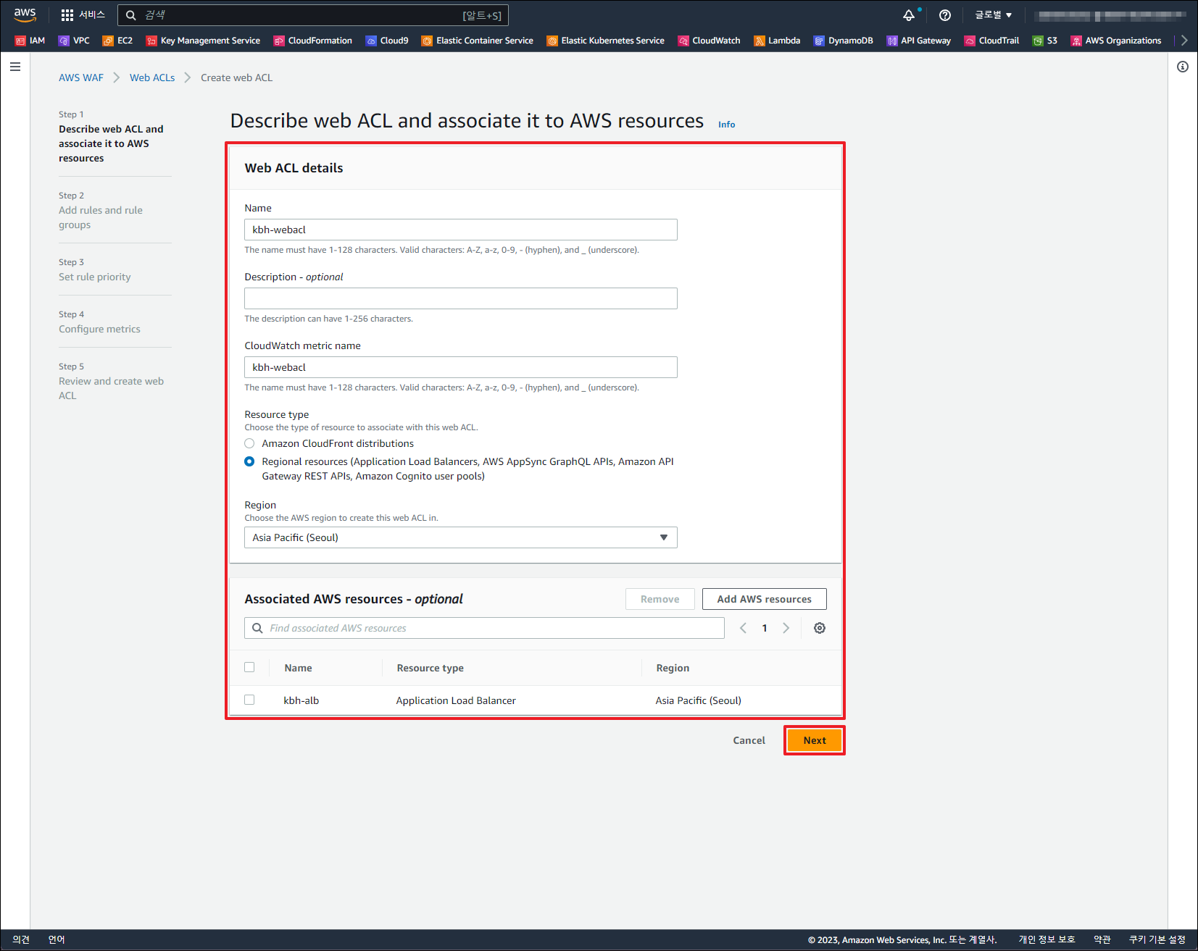Select Regional resources radio option
The height and width of the screenshot is (951, 1198).
(249, 461)
